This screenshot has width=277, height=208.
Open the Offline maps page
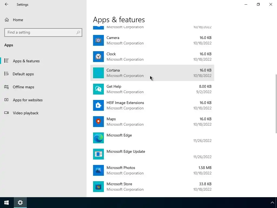pyautogui.click(x=43, y=87)
